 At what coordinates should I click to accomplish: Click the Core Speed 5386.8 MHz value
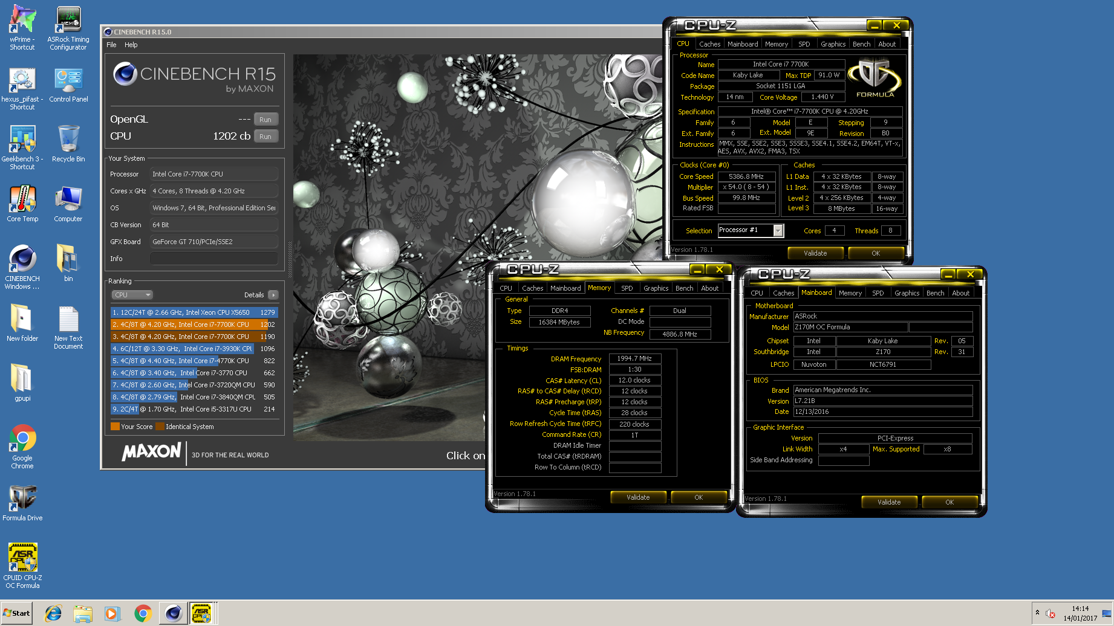point(746,176)
